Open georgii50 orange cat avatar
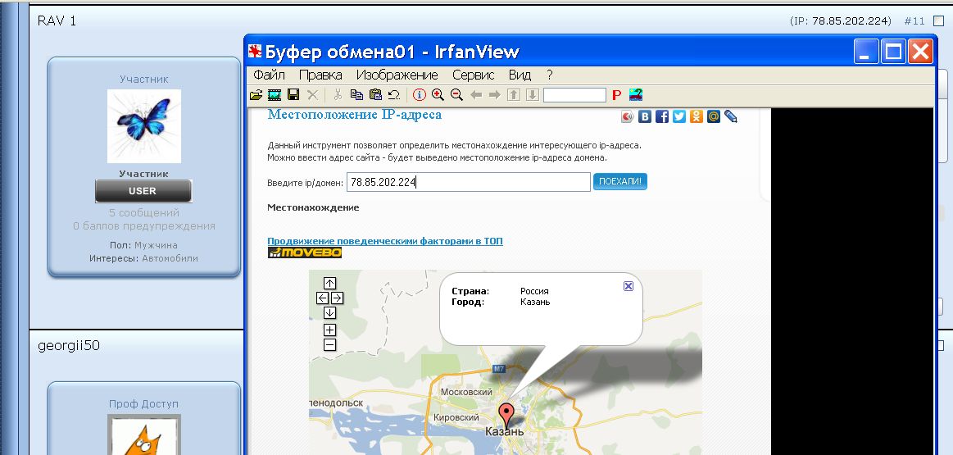This screenshot has width=953, height=455. (x=144, y=435)
